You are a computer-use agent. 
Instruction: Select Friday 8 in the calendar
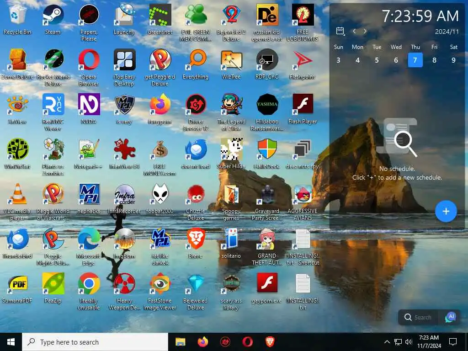pos(434,60)
